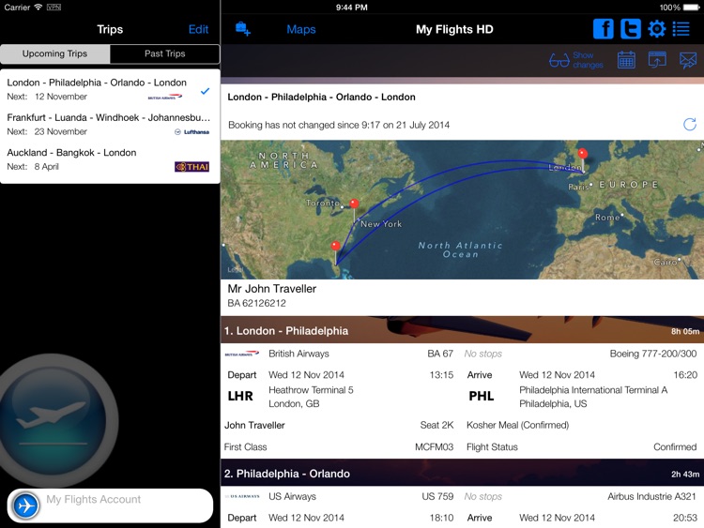Click the battery indicator in status bar
The image size is (704, 528).
(691, 8)
